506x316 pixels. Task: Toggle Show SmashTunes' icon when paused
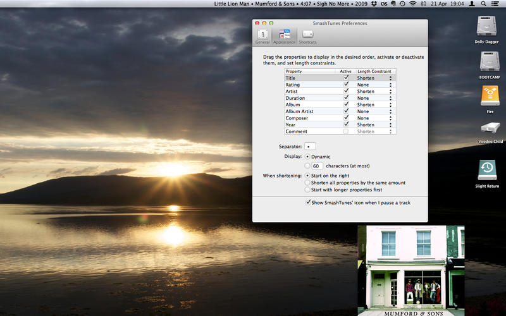click(308, 203)
